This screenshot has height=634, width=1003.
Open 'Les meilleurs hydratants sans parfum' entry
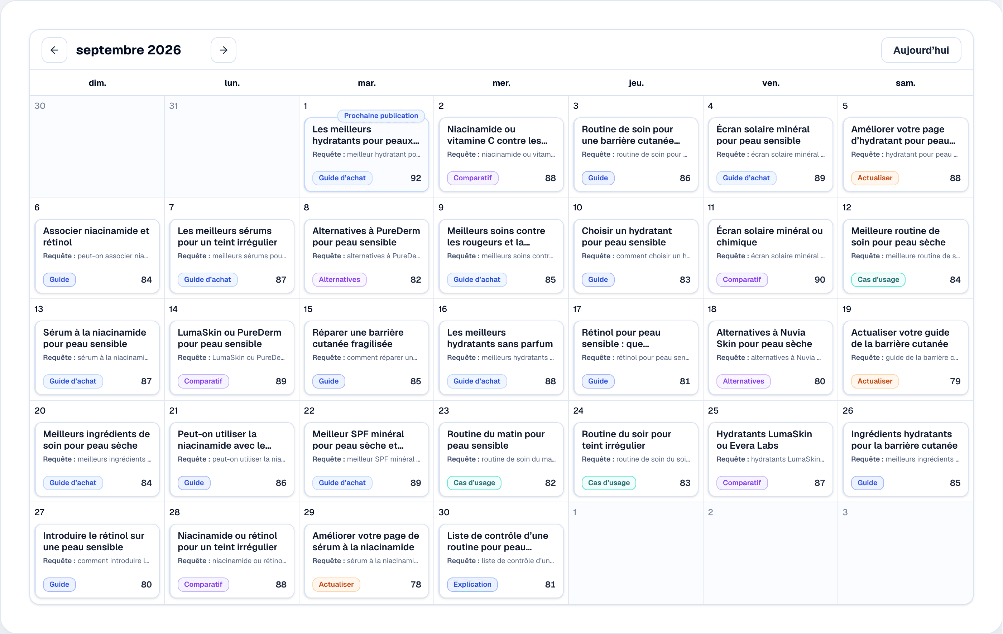coord(501,357)
